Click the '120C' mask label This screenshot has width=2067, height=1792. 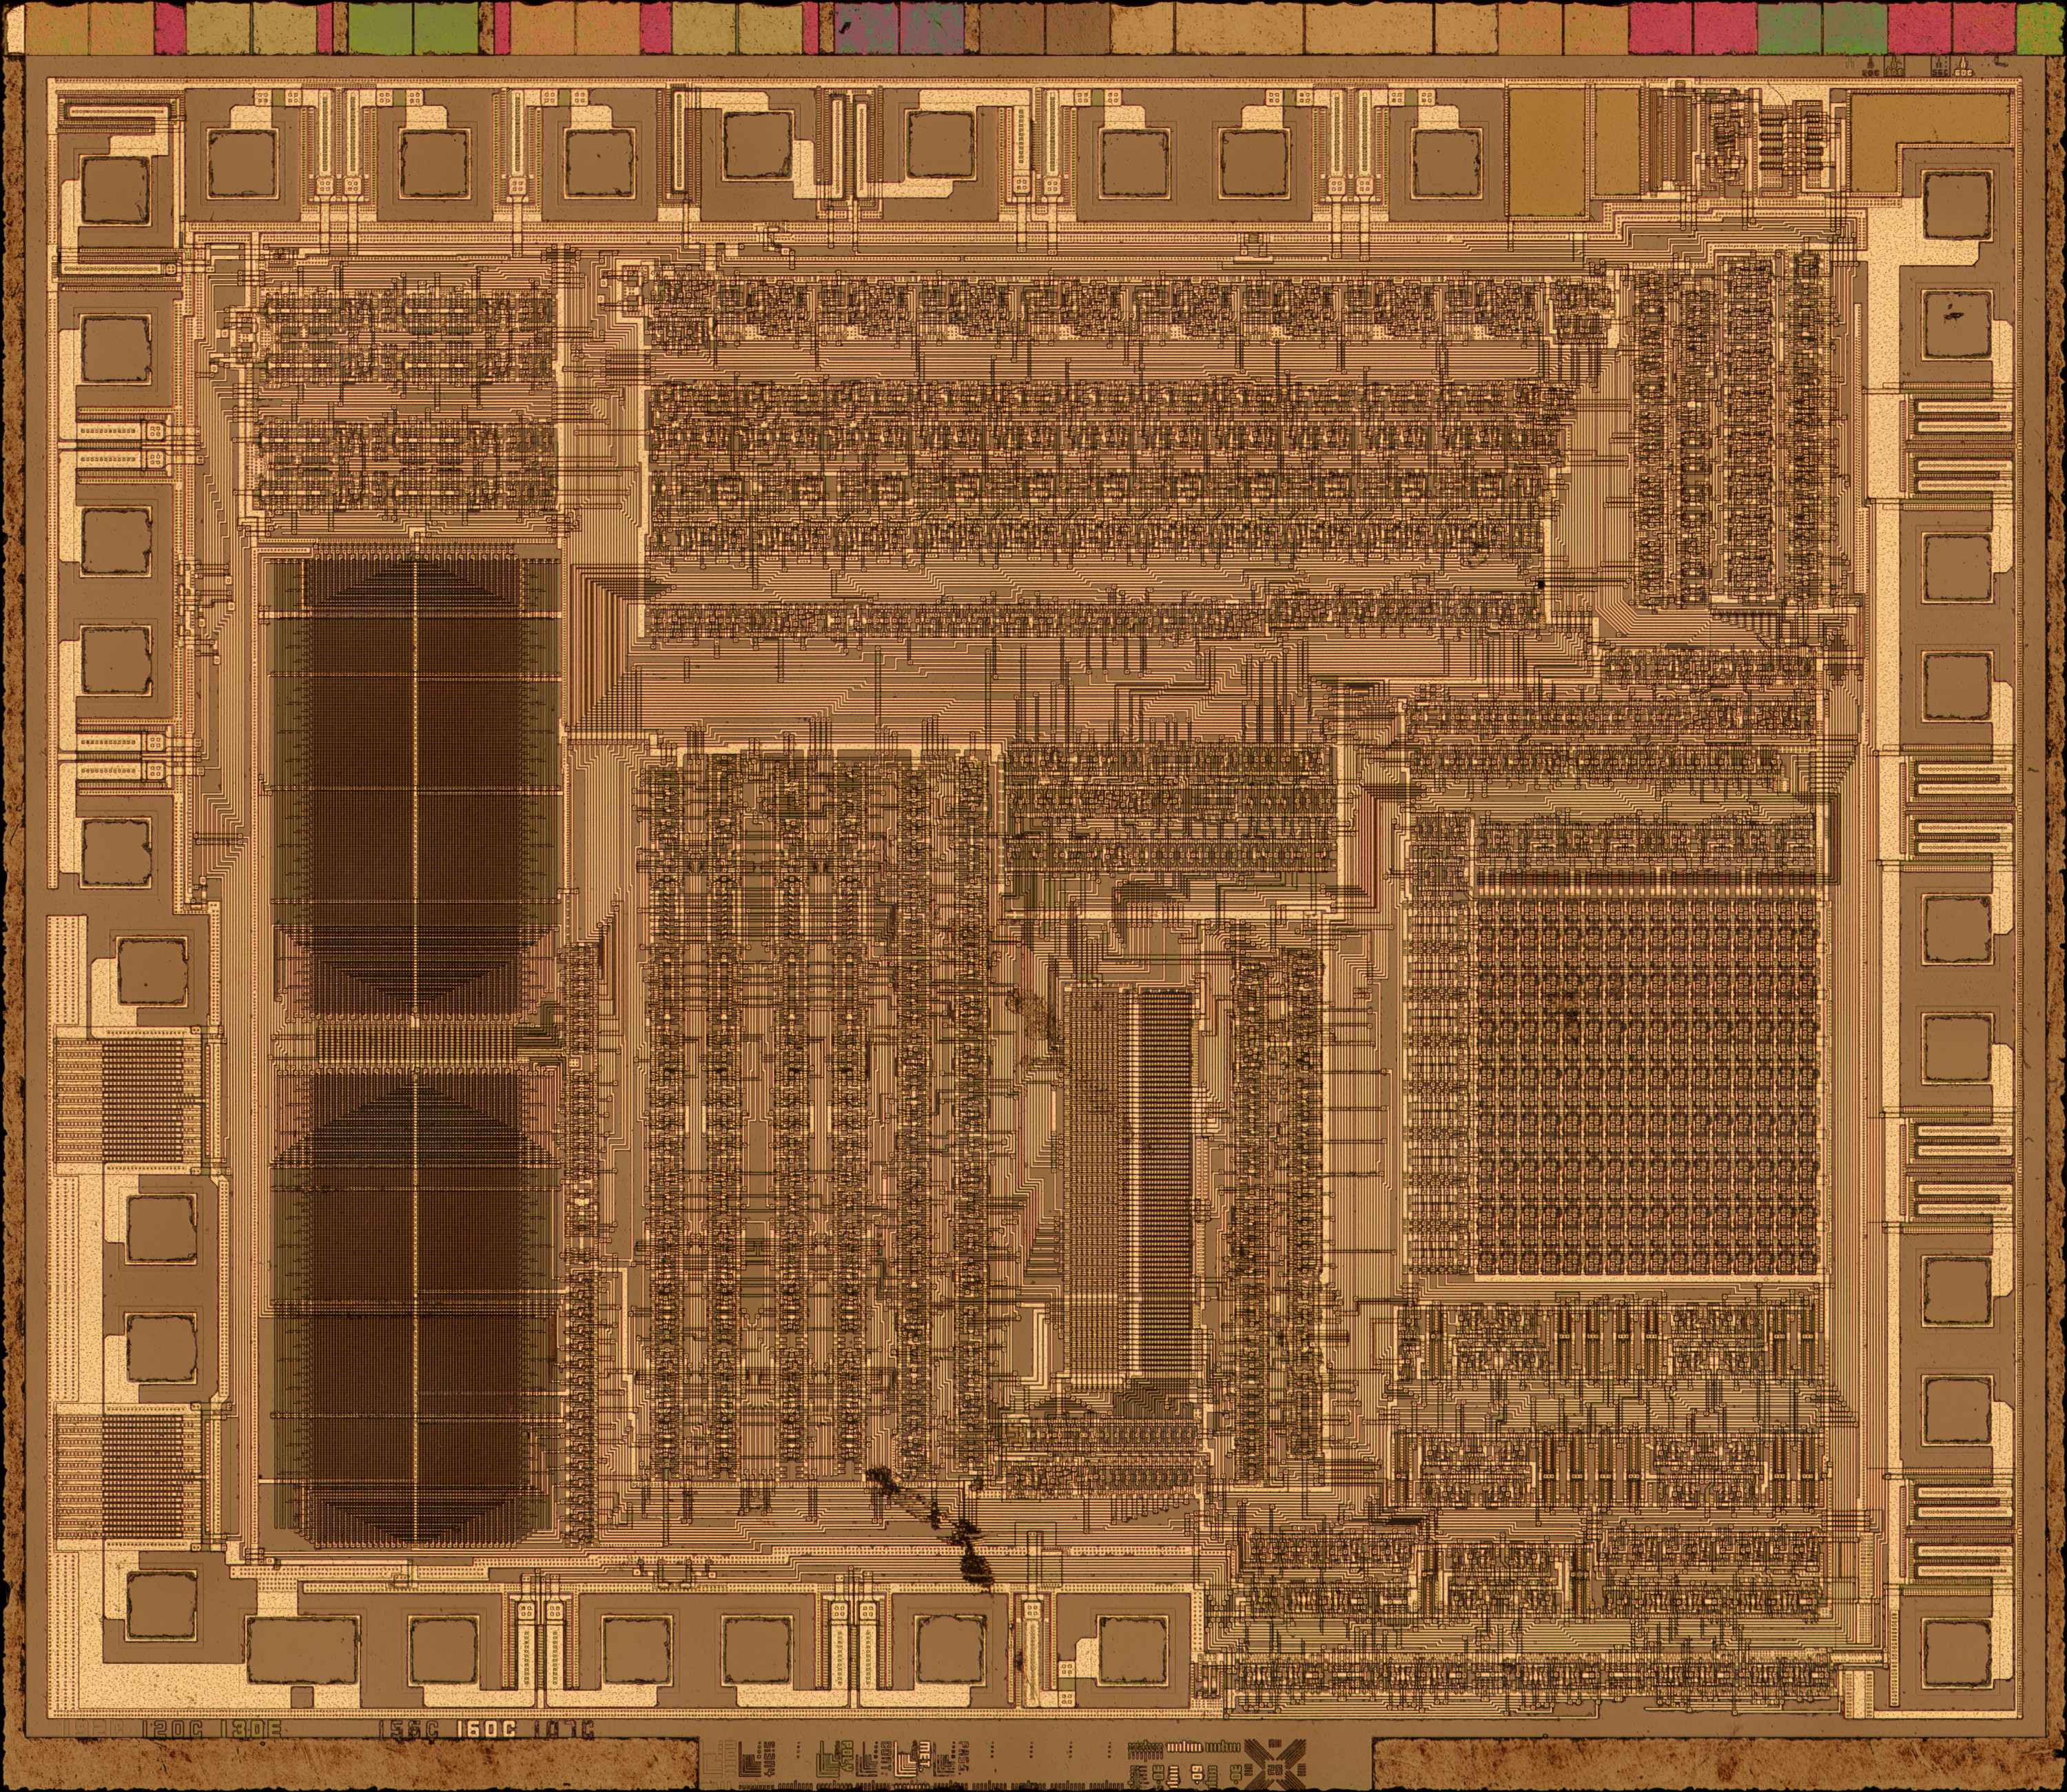click(x=173, y=1729)
